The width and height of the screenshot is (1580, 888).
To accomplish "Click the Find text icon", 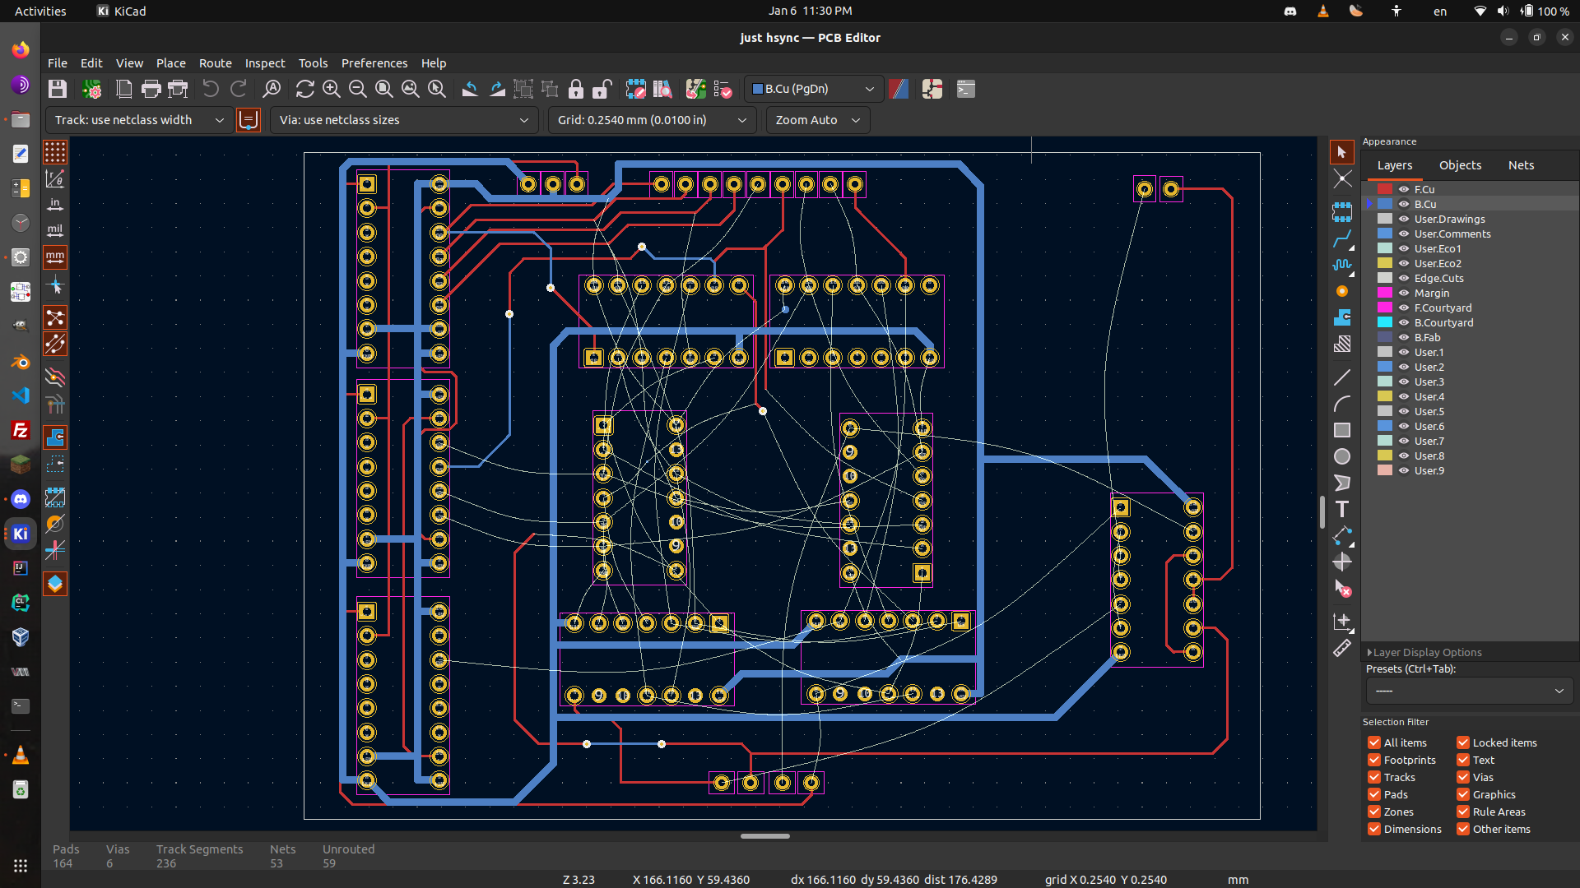I will (272, 89).
